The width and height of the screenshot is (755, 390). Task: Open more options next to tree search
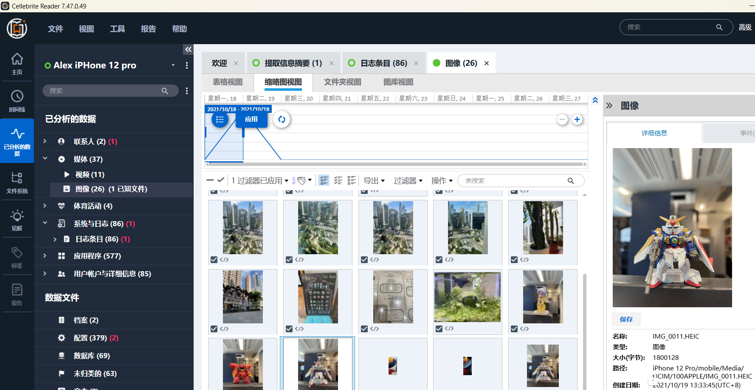pyautogui.click(x=187, y=91)
